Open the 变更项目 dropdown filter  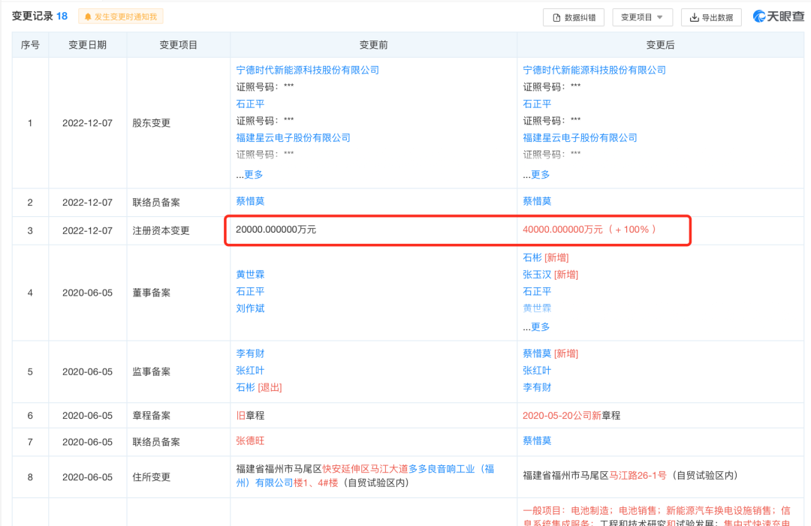point(642,17)
